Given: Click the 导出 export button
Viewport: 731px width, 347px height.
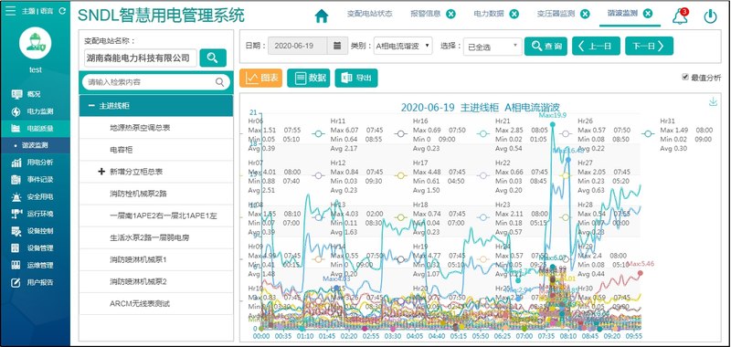Looking at the screenshot, I should [356, 78].
